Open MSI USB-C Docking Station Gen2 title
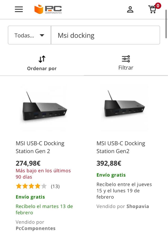 [x=121, y=147]
